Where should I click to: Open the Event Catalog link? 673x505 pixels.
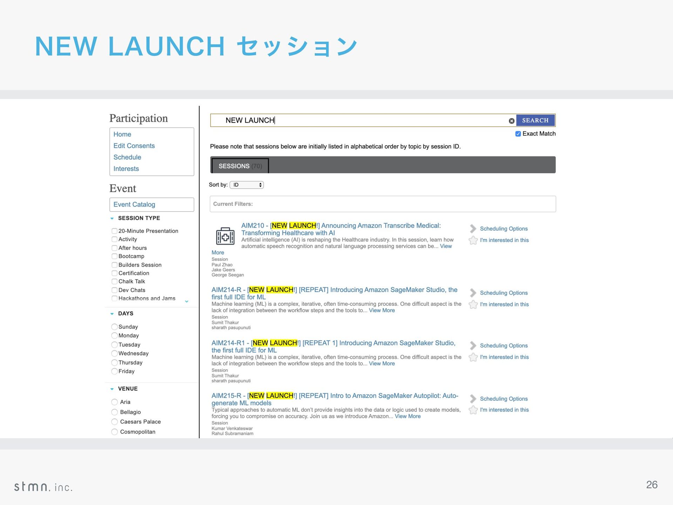[134, 204]
